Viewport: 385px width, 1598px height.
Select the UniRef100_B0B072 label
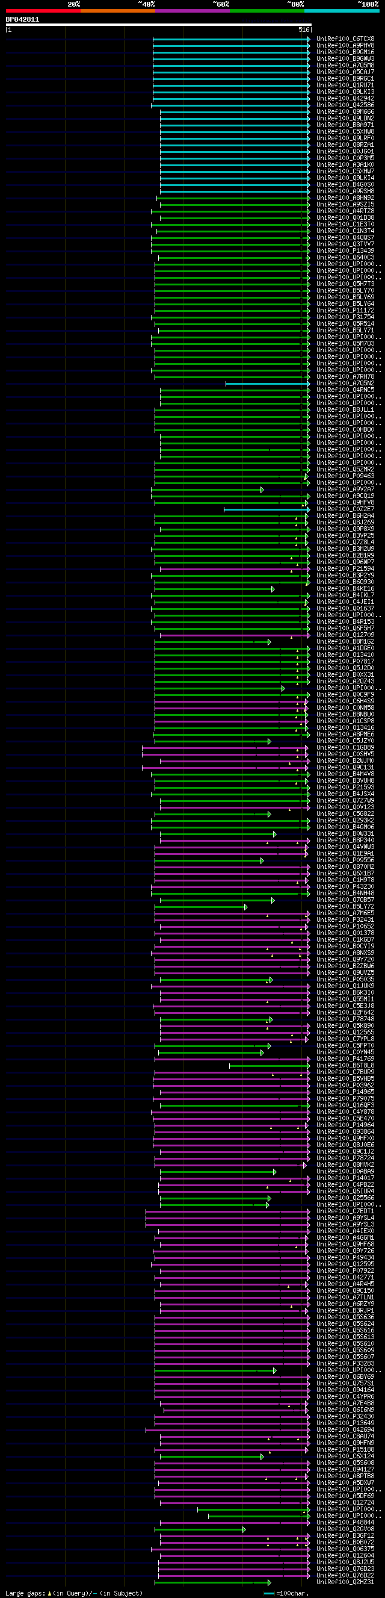coord(345,1543)
